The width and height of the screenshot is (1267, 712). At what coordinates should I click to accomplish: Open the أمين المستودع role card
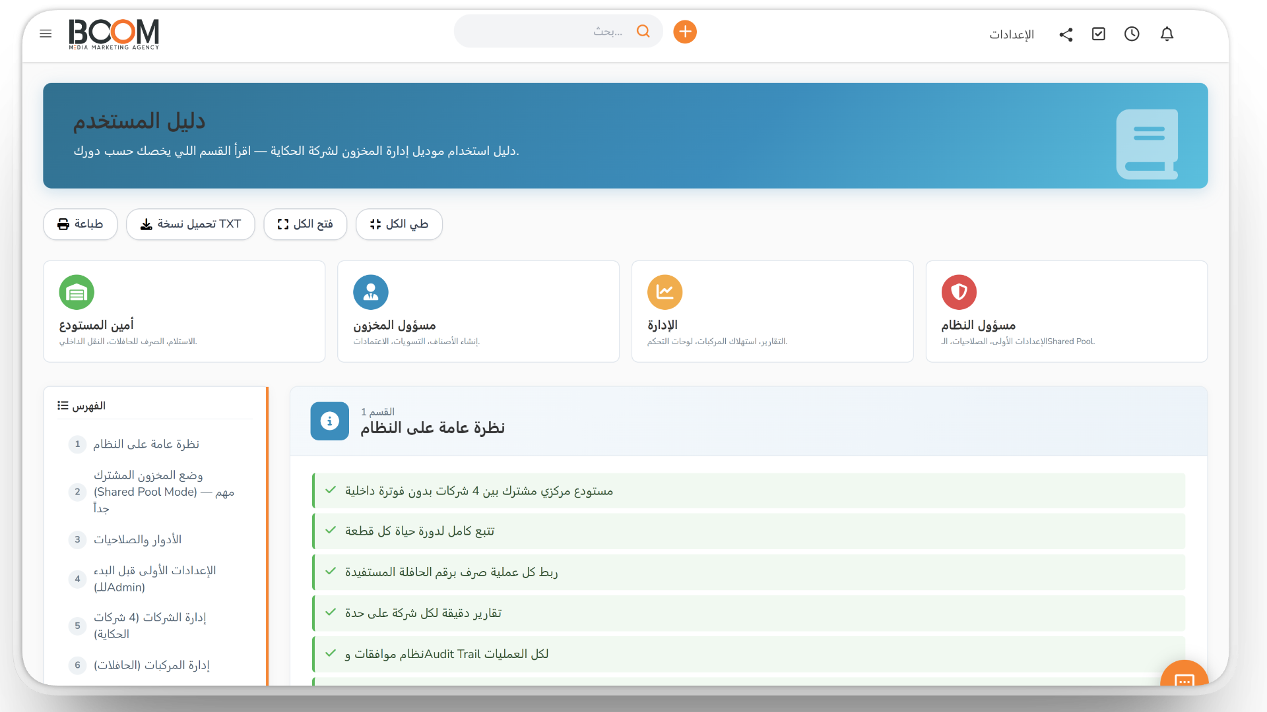coord(184,311)
